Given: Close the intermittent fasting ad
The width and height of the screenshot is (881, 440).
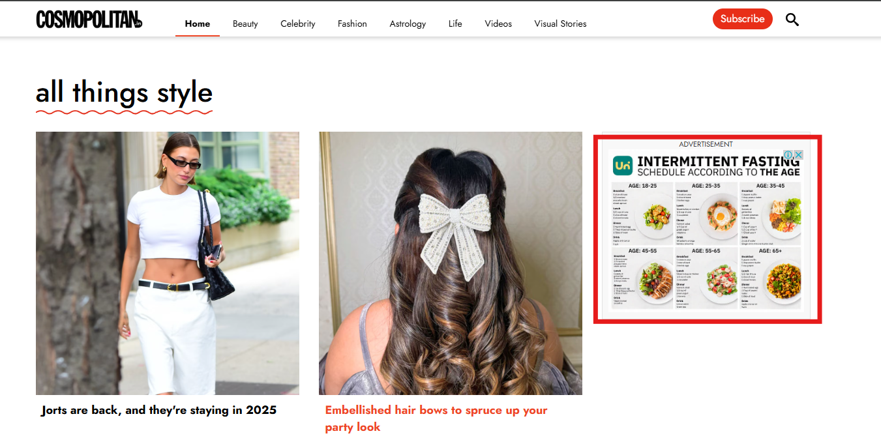Looking at the screenshot, I should click(x=798, y=155).
